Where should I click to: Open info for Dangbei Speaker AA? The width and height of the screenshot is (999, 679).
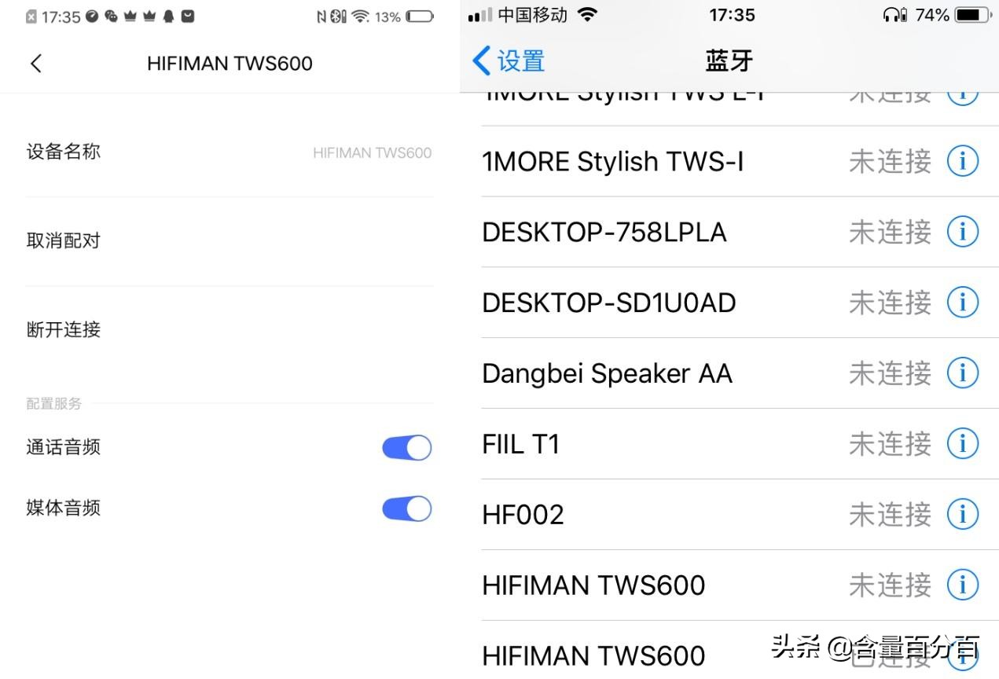click(x=962, y=373)
